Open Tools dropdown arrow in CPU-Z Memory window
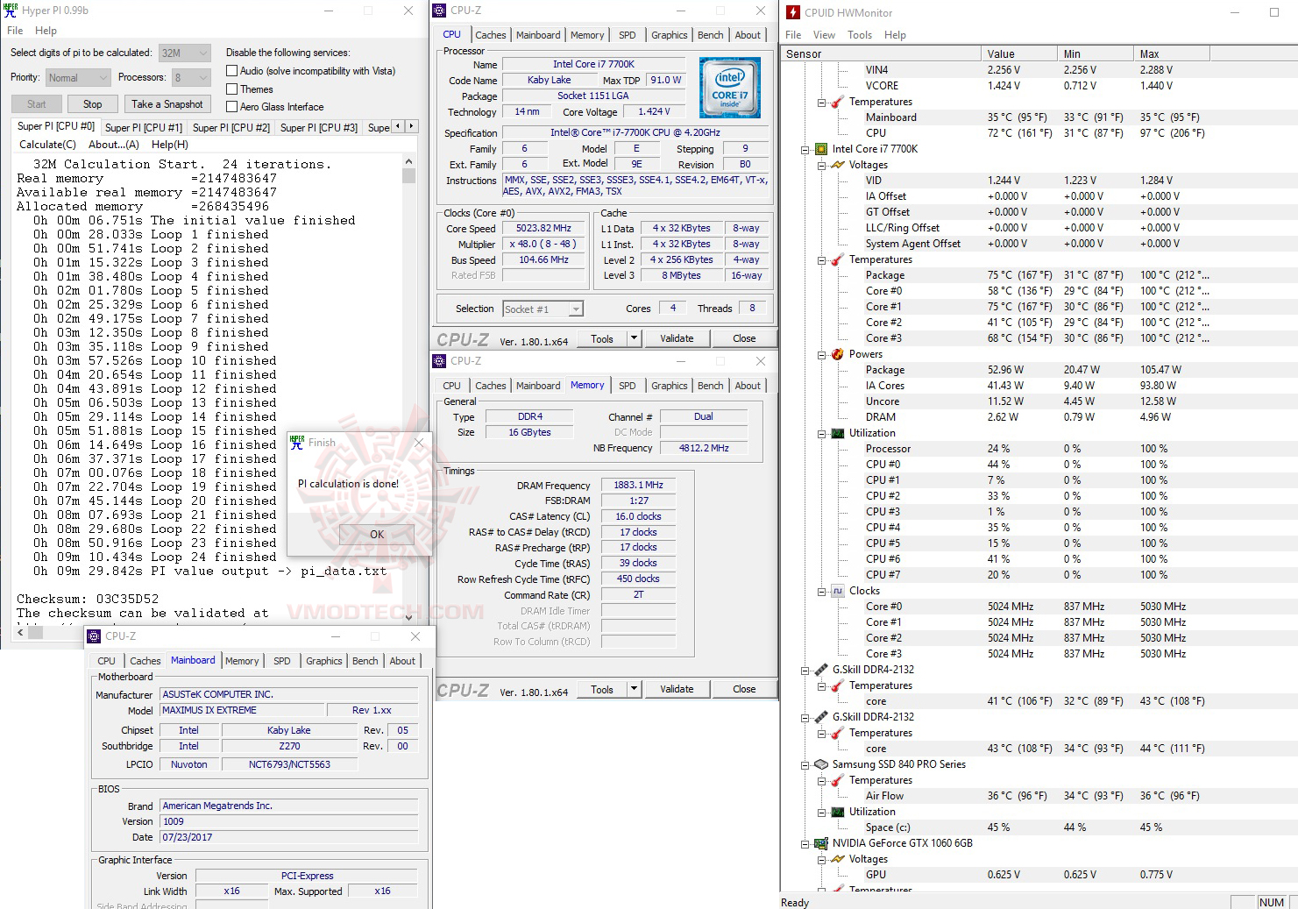1298x909 pixels. 635,689
